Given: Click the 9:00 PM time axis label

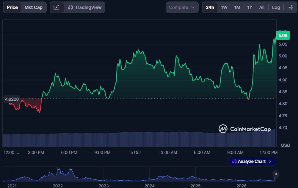Looking at the screenshot, I should 102,152.
